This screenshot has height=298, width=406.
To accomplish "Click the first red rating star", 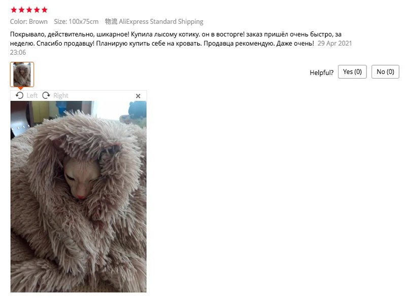I will [x=14, y=10].
